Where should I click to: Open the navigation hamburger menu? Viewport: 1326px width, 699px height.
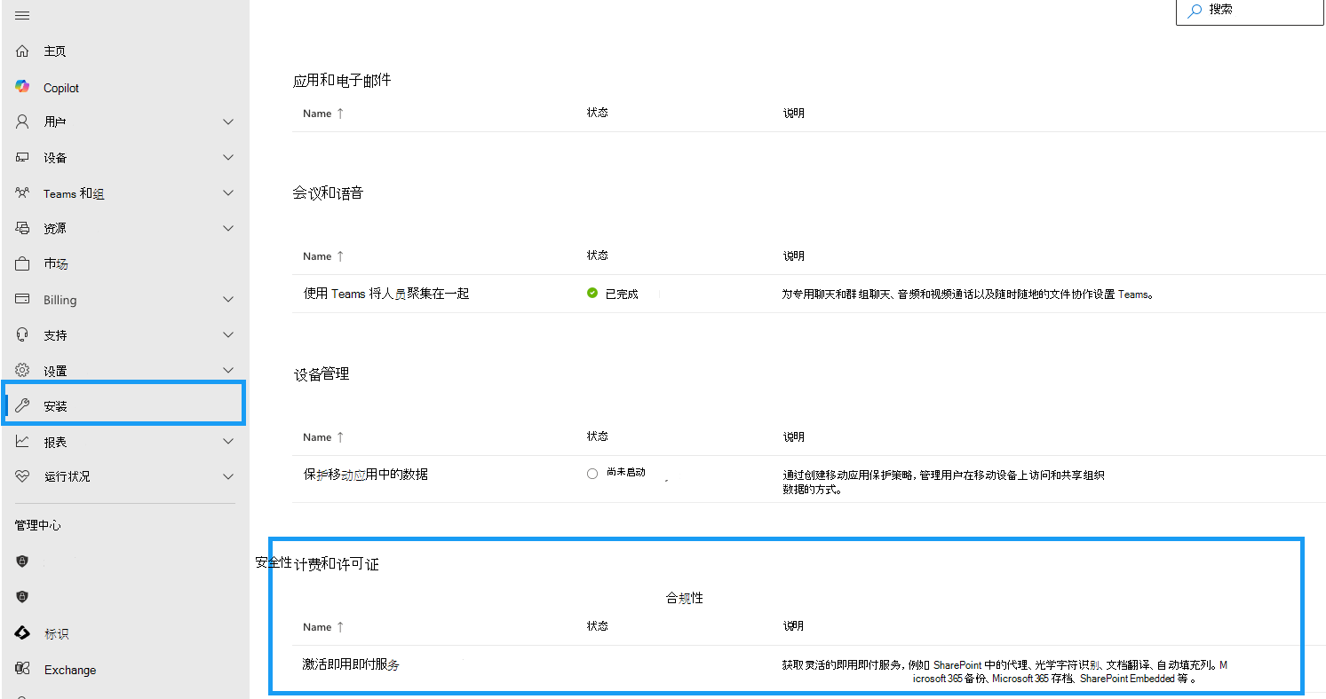[22, 13]
